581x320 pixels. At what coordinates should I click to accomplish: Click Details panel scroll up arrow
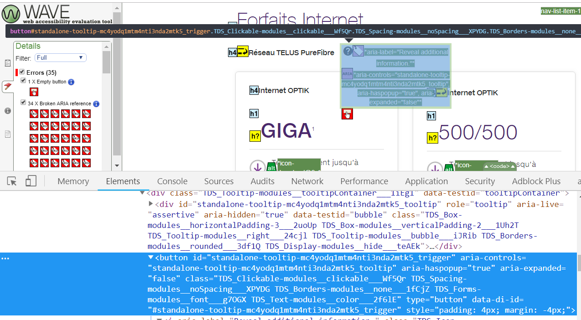tap(106, 46)
